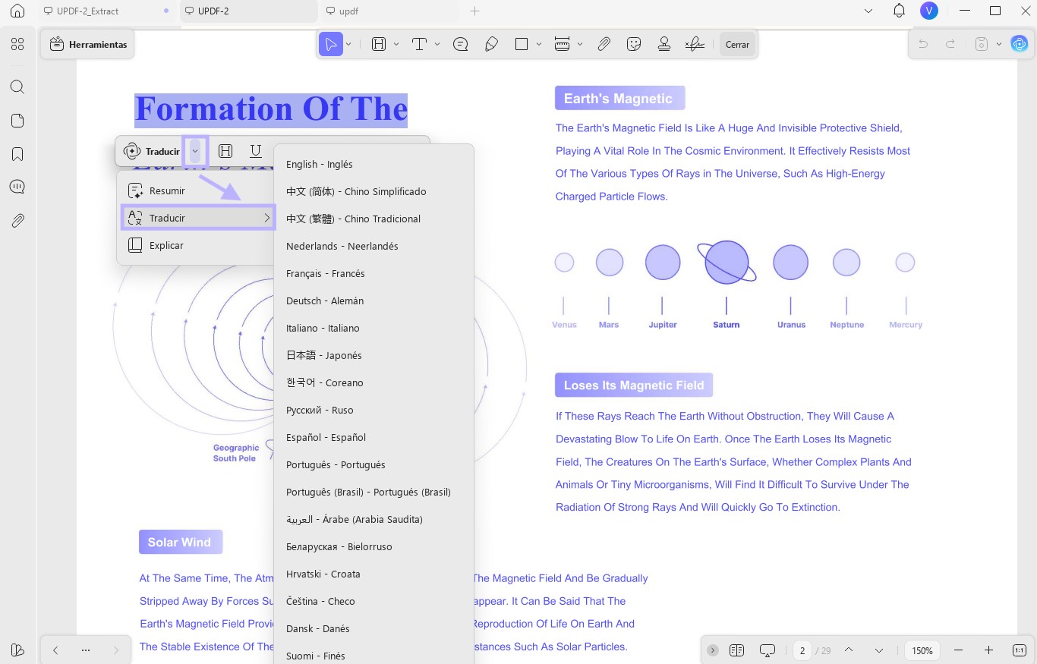Click the save icon in top right
Image resolution: width=1037 pixels, height=664 pixels.
coord(981,44)
